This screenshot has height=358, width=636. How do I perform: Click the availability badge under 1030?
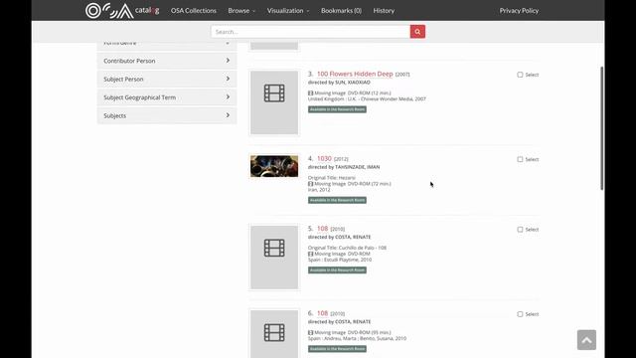(337, 200)
